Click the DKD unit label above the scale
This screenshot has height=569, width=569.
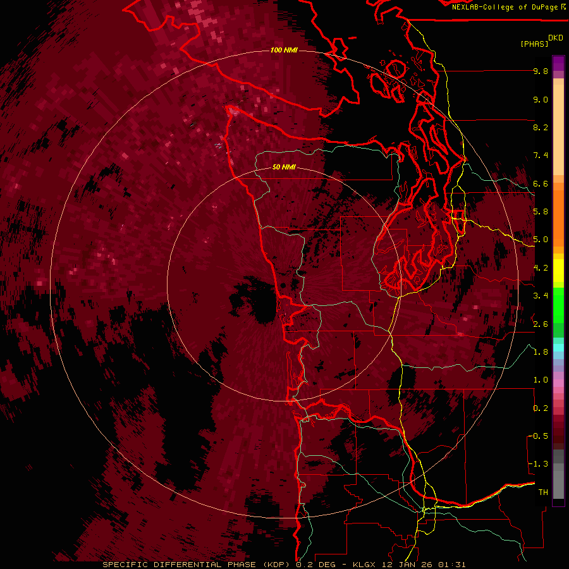[x=556, y=38]
